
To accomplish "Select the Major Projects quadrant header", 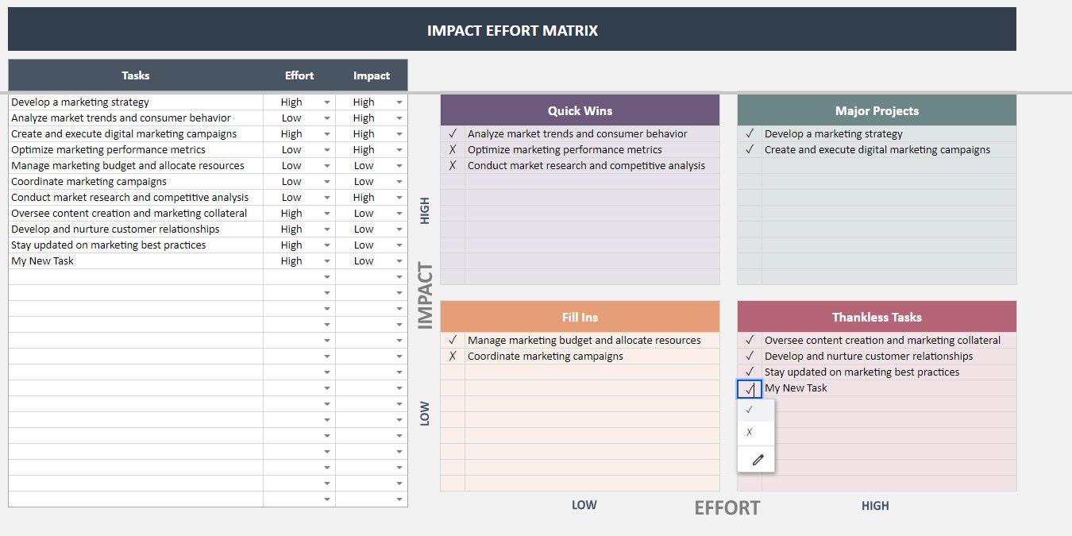I will (x=876, y=110).
